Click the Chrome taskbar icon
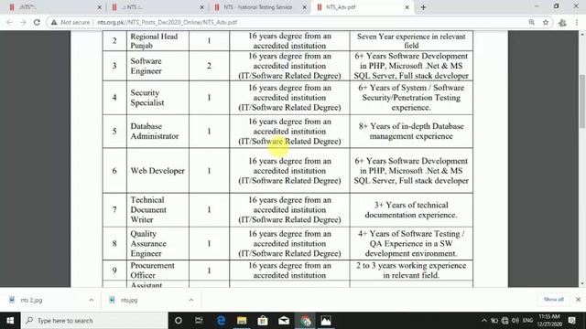This screenshot has width=586, height=329. (x=305, y=321)
